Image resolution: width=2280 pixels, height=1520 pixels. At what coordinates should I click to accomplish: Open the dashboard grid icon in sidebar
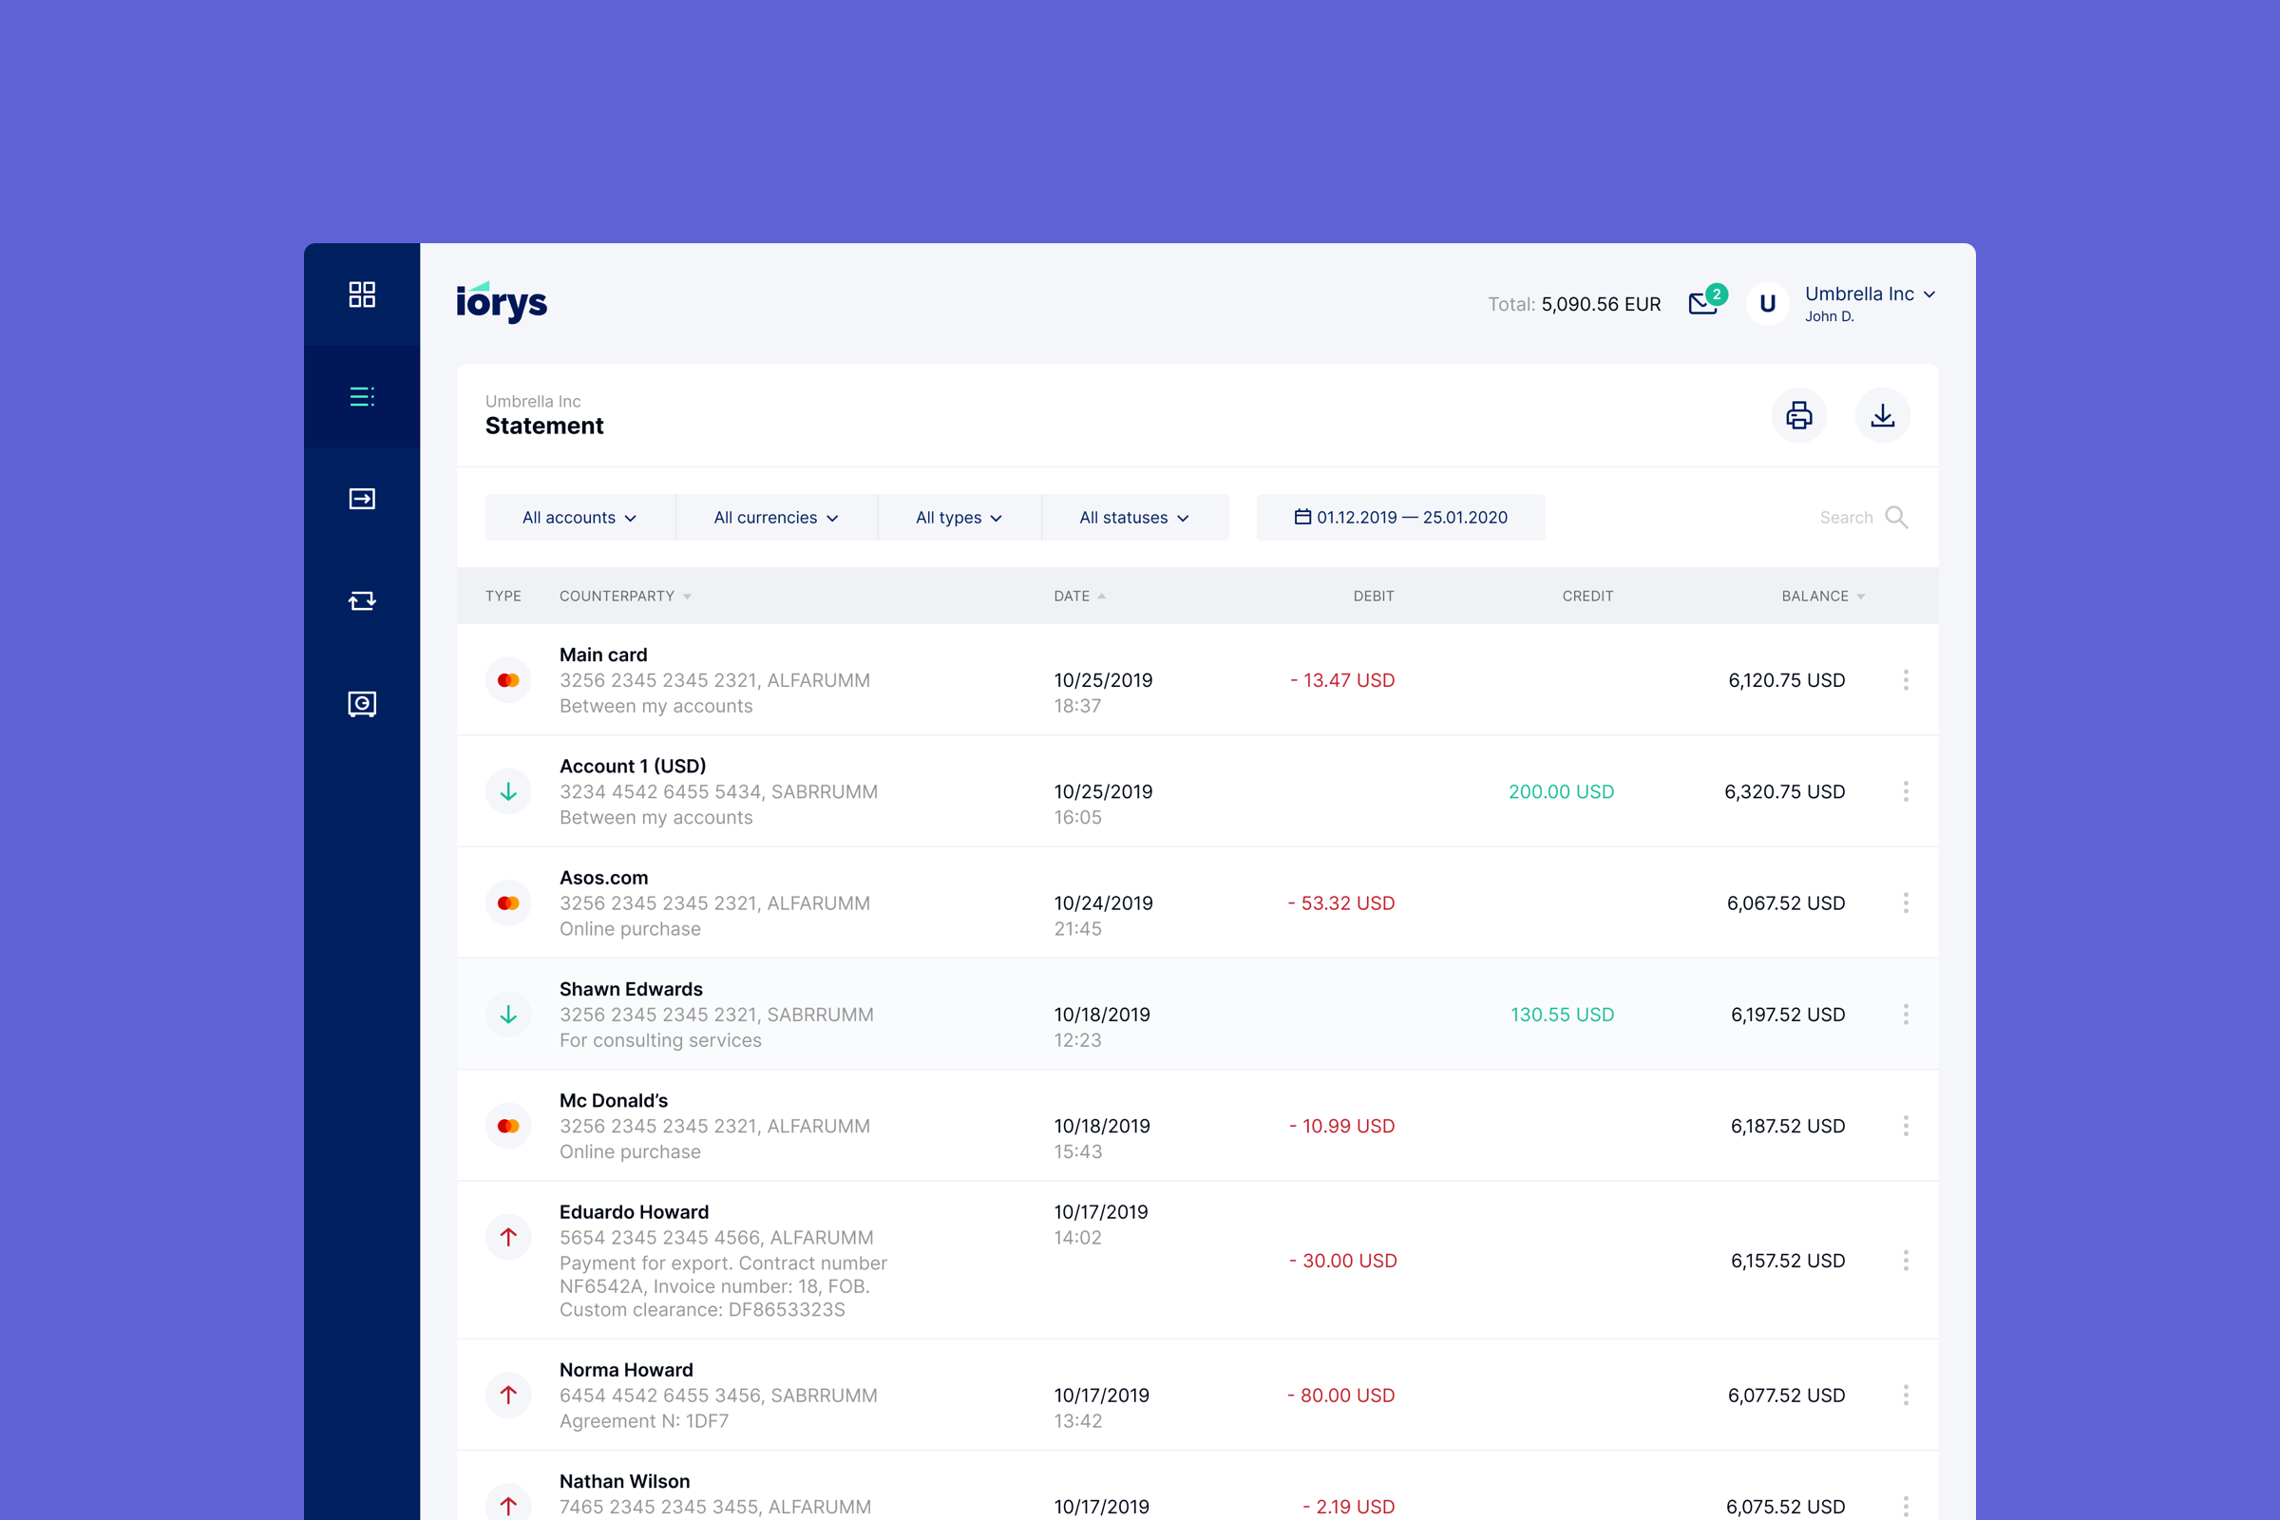362,294
